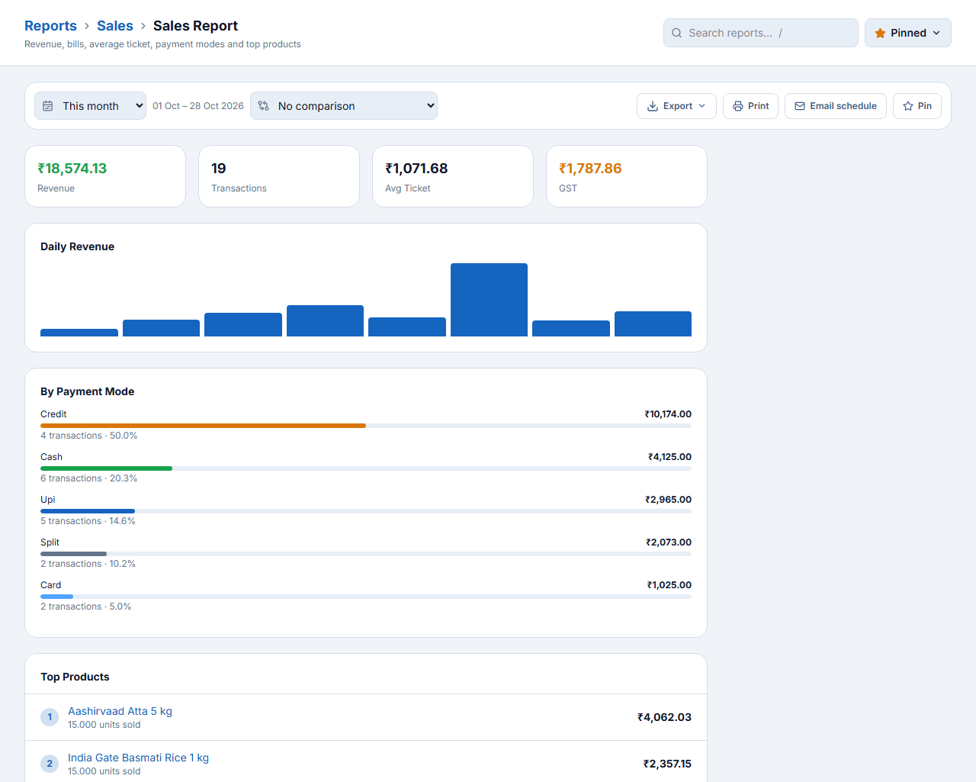Go to Reports in the breadcrumb

click(x=50, y=26)
